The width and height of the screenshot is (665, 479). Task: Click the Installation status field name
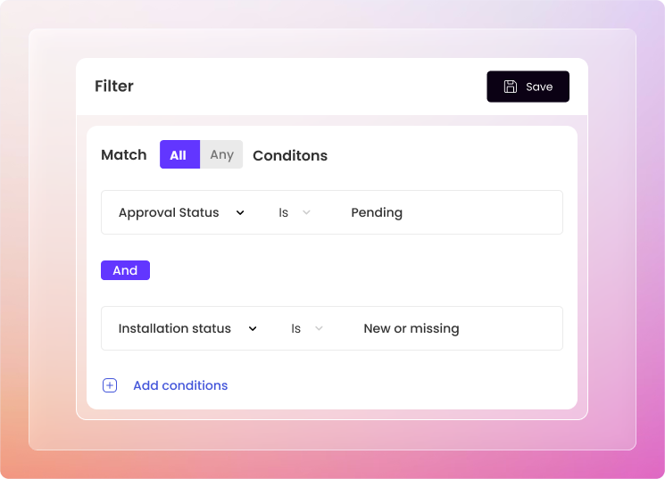tap(175, 329)
